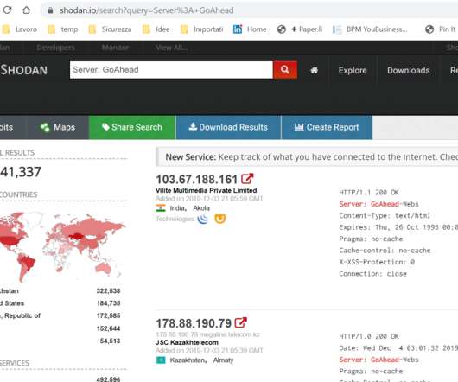Viewport: 458px width, 382px height.
Task: Click the red search magnifier button
Action: pos(285,70)
